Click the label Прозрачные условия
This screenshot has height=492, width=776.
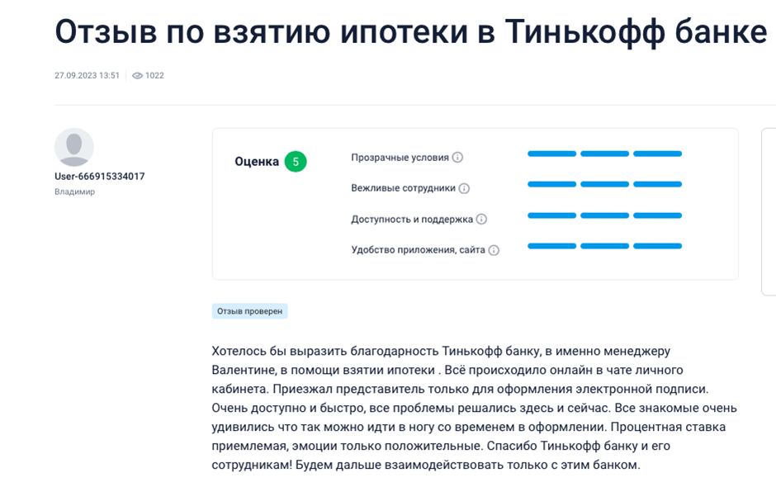(400, 158)
